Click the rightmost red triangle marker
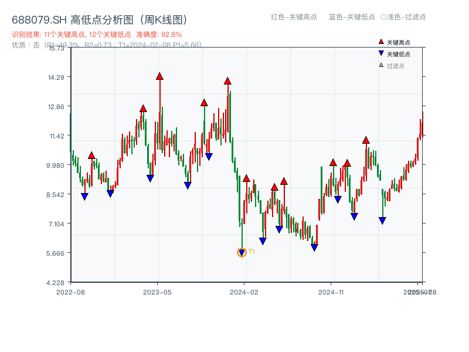Viewport: 469px width, 352px height. [x=366, y=140]
